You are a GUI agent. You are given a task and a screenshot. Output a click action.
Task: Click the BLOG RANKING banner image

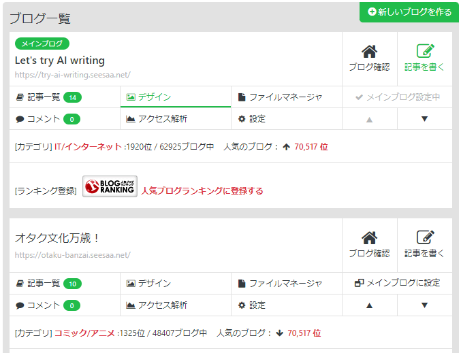click(110, 186)
